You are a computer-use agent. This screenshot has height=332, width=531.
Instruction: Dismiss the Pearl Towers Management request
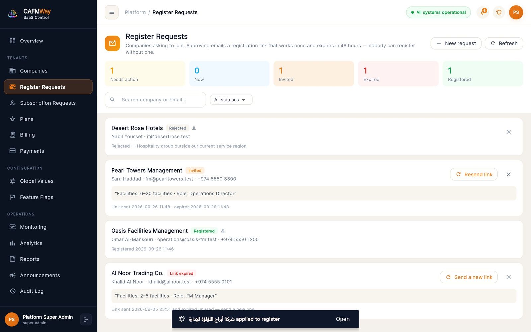pyautogui.click(x=508, y=174)
